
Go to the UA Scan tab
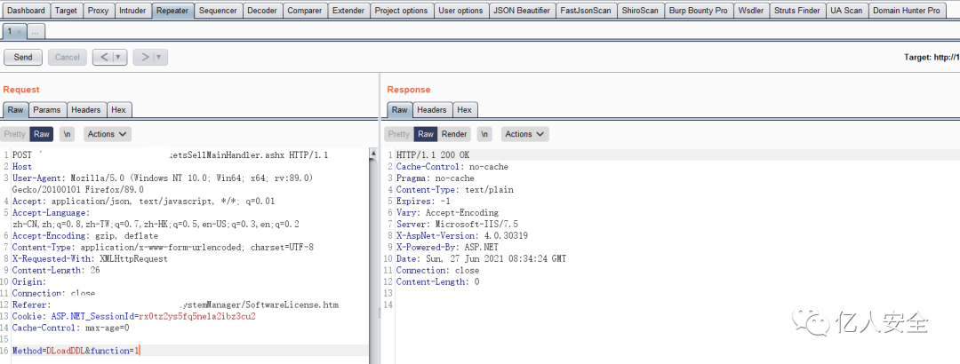(846, 11)
